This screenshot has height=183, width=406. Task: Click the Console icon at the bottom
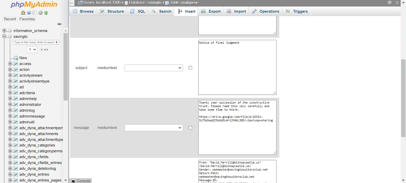click(73, 181)
